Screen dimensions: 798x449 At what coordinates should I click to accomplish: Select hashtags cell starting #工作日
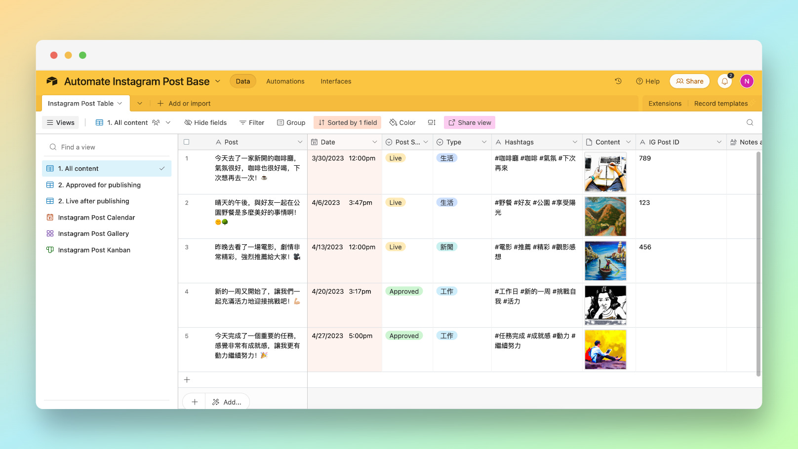pos(536,305)
